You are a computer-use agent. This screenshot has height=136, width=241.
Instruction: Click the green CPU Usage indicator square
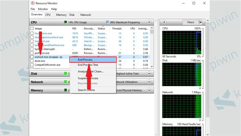tap(66, 22)
